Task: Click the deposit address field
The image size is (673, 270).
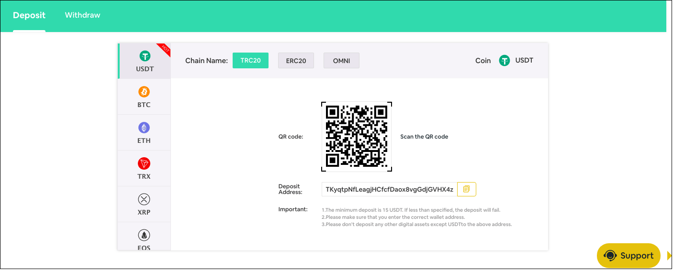Action: (389, 189)
